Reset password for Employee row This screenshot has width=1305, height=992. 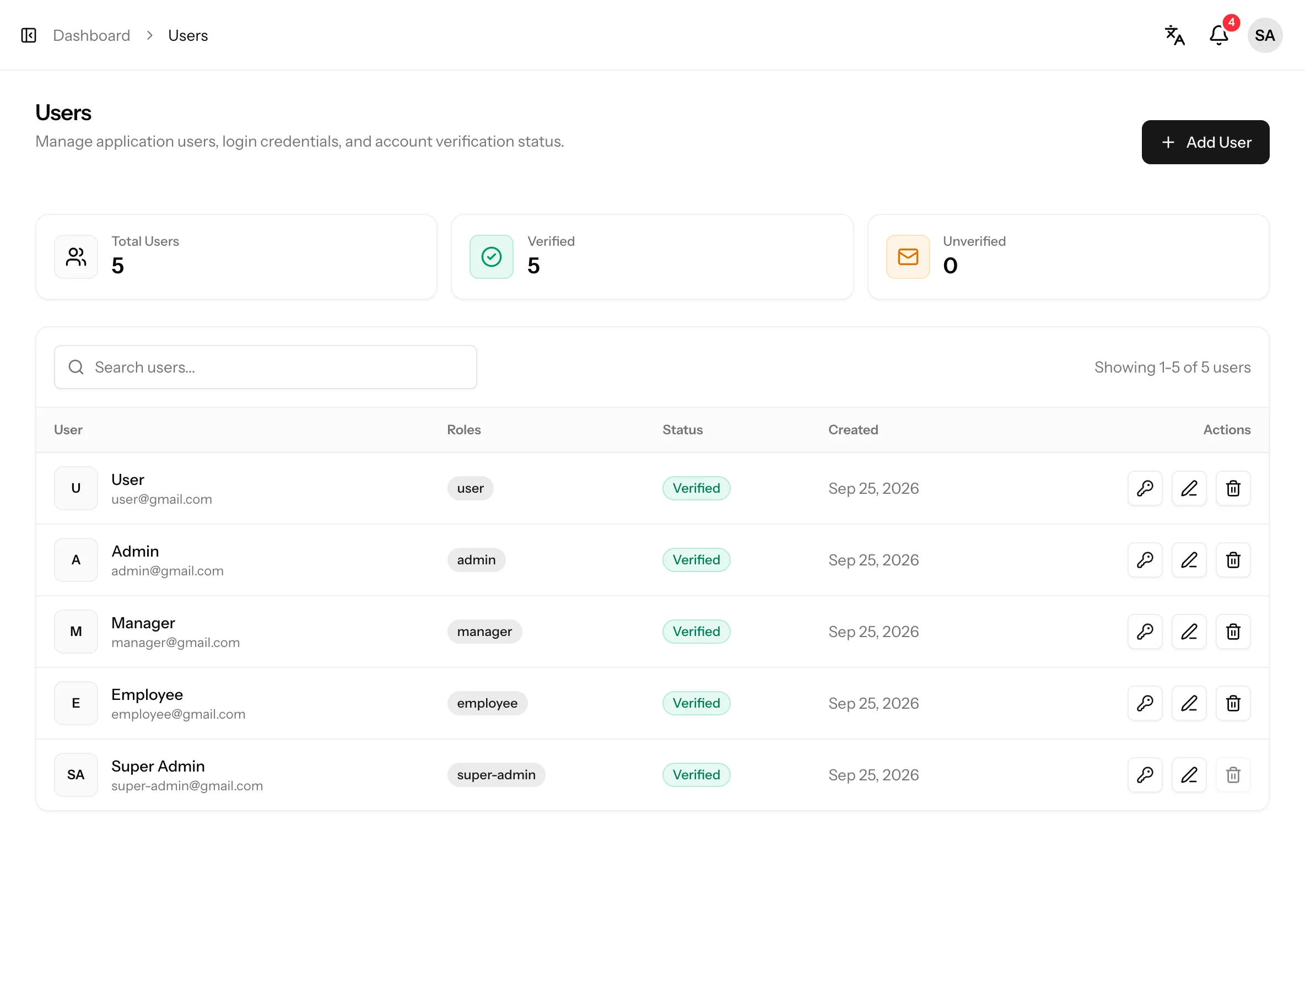1145,703
